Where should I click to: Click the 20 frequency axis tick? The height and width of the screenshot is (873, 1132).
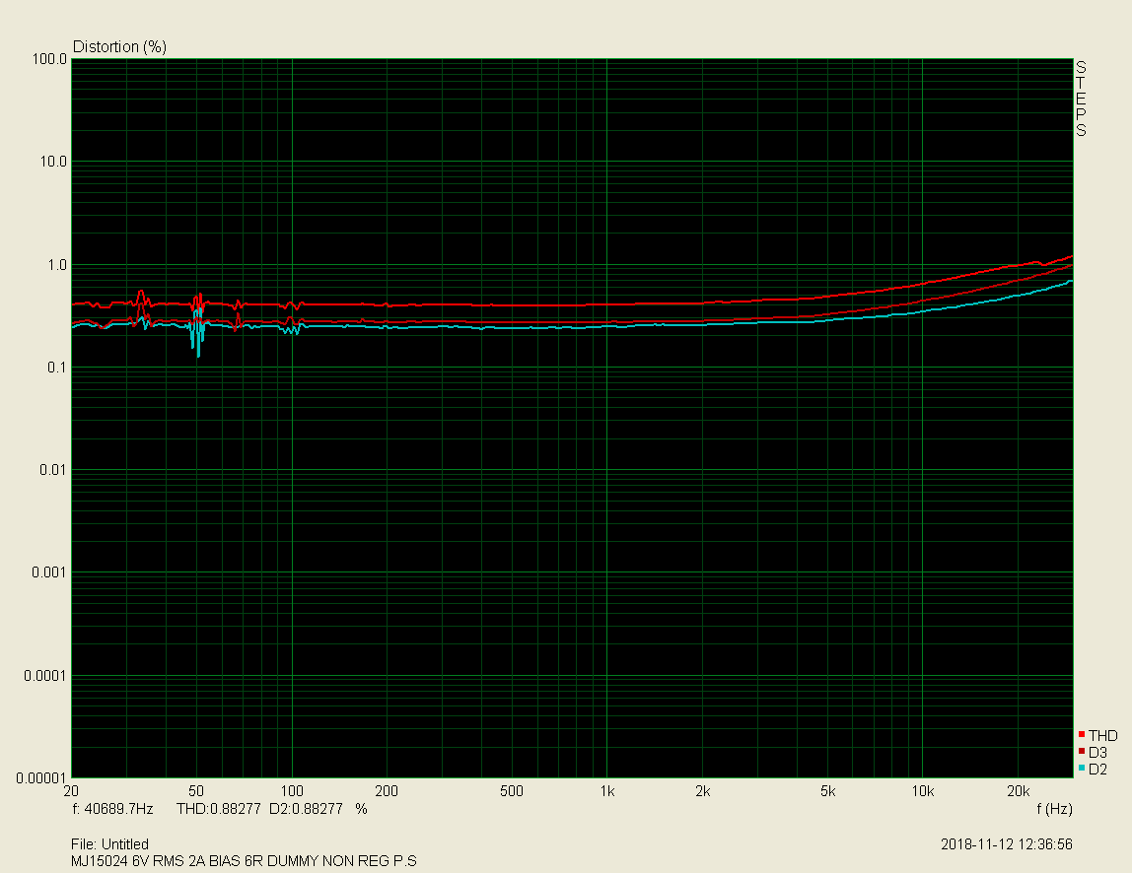click(71, 791)
